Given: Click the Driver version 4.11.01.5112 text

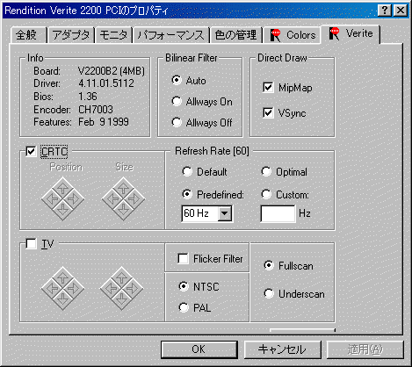Looking at the screenshot, I should [106, 83].
